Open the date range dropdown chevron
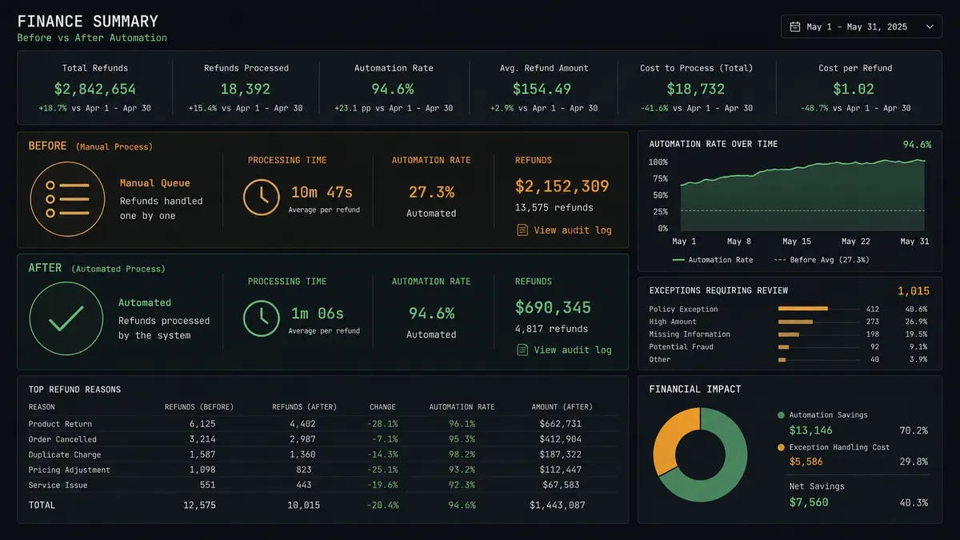The height and width of the screenshot is (540, 960). (x=929, y=26)
